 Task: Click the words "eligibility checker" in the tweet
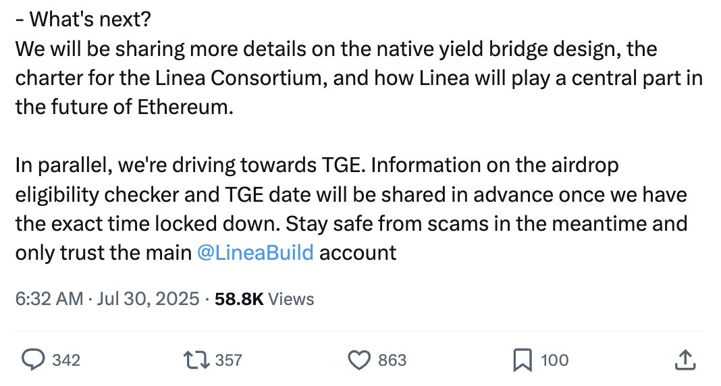pos(97,195)
